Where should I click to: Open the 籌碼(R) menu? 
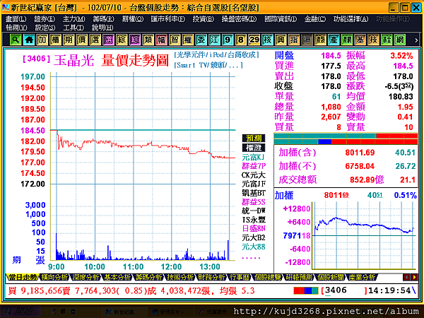(103, 19)
